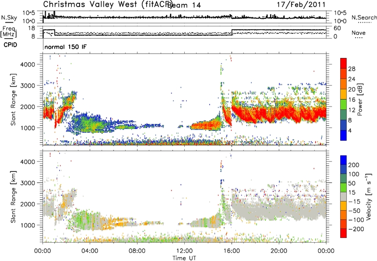Click the '08:00' time axis label

[x=137, y=251]
